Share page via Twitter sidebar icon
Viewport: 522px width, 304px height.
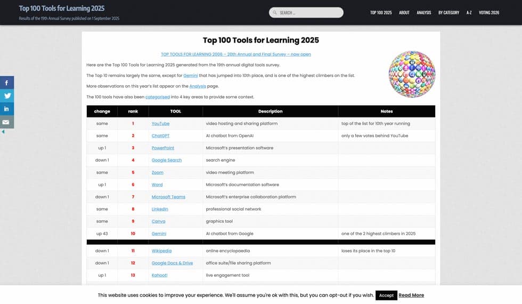[x=6, y=95]
